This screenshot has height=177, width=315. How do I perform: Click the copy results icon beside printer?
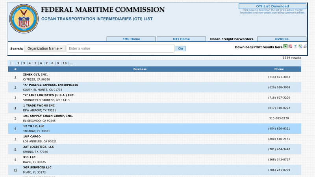pos(300,46)
